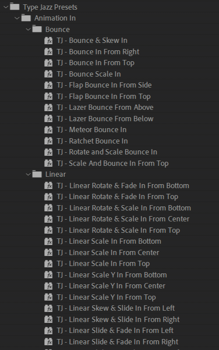
Task: Select 'TJ - Meteor Bounce In' preset
Action: click(92, 129)
